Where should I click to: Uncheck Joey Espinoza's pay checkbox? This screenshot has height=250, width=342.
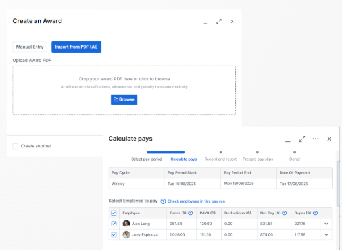(x=114, y=235)
